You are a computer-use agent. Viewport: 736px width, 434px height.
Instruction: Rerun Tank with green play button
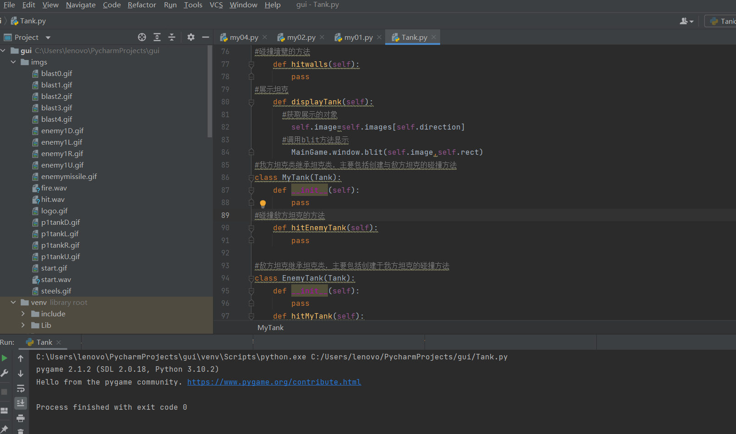[x=5, y=358]
